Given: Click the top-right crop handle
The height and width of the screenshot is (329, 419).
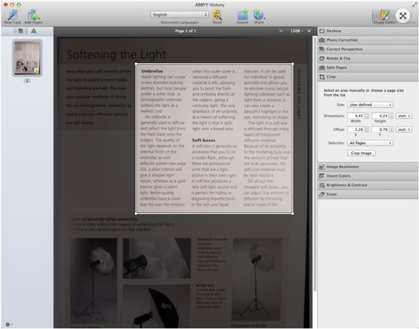Looking at the screenshot, I should point(292,64).
